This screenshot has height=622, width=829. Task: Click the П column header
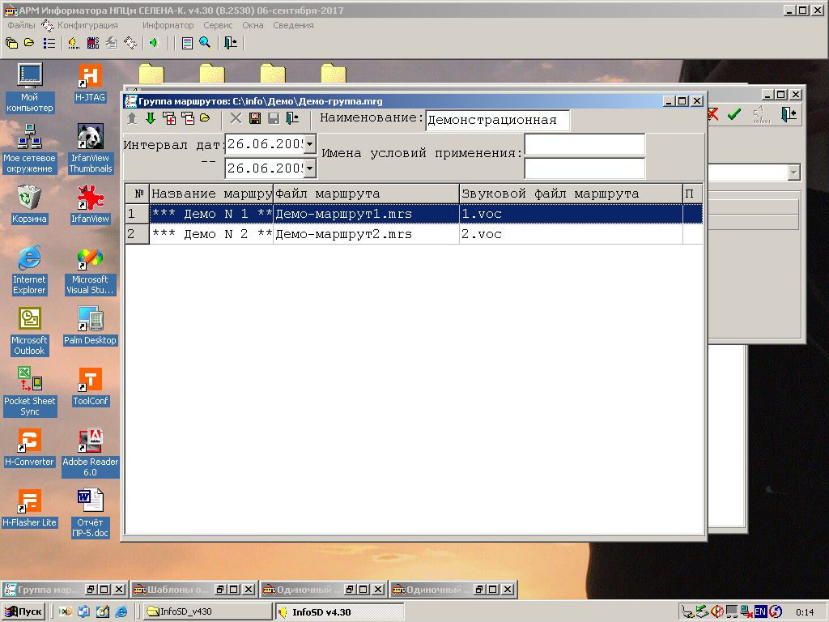tap(693, 194)
